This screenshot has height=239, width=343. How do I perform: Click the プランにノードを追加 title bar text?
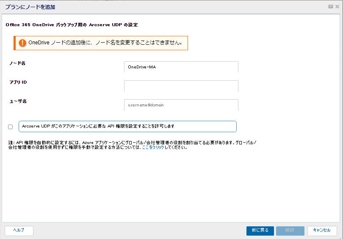tap(30, 7)
